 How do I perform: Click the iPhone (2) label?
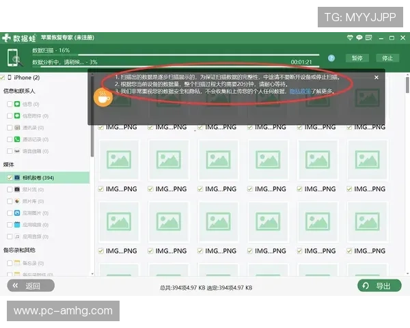click(27, 77)
